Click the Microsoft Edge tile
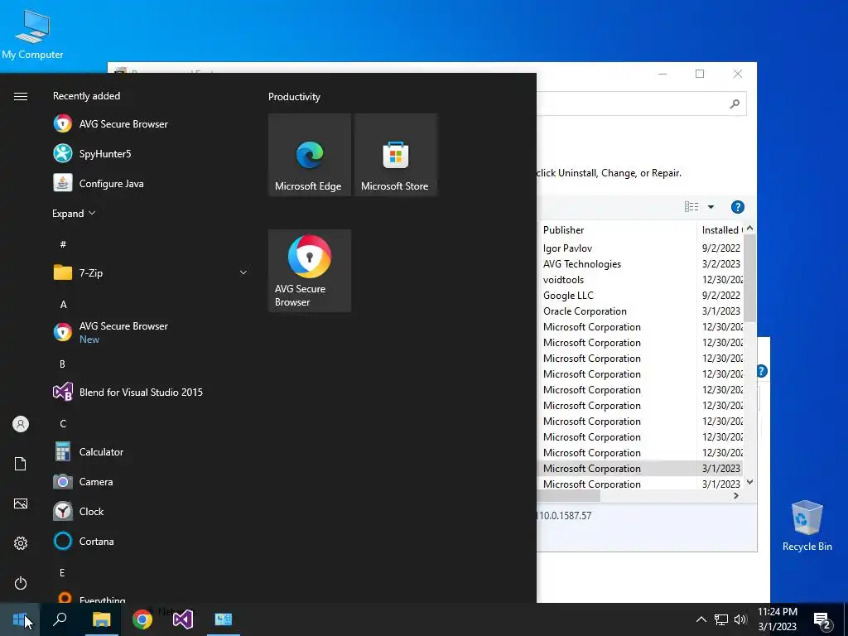The image size is (848, 636). pos(310,155)
